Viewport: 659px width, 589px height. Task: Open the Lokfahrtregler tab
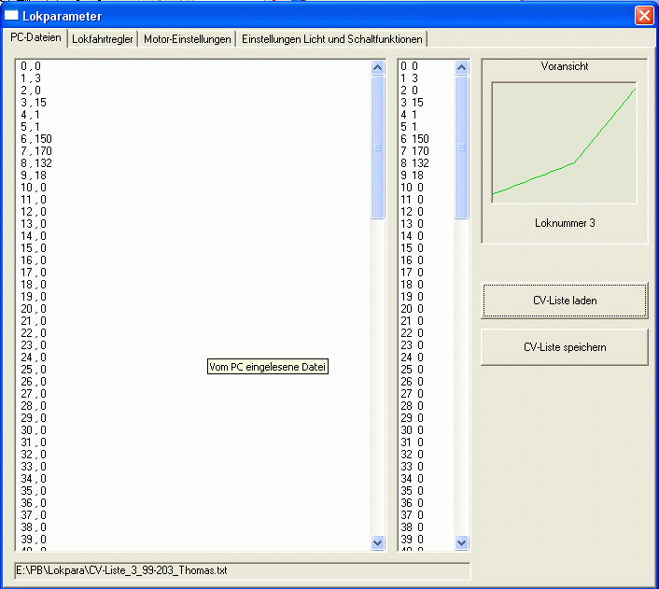[103, 39]
